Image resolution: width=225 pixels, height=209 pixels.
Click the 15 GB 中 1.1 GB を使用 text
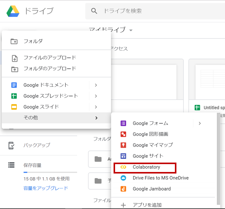pos(46,179)
